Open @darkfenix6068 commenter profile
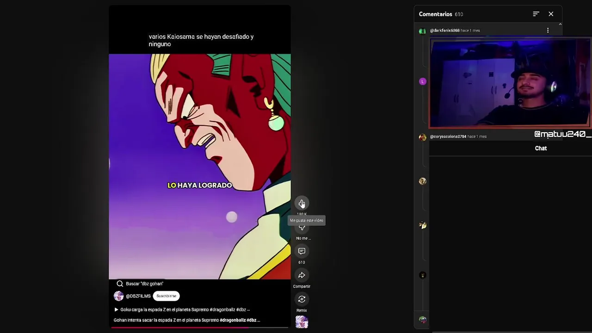 point(444,31)
